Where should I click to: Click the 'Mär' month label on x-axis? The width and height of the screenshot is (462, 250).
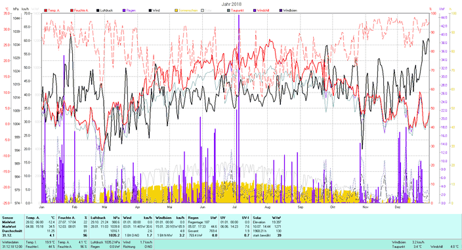(104, 207)
